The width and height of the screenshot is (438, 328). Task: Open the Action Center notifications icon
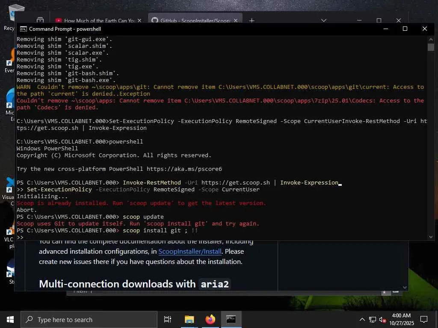pyautogui.click(x=424, y=319)
